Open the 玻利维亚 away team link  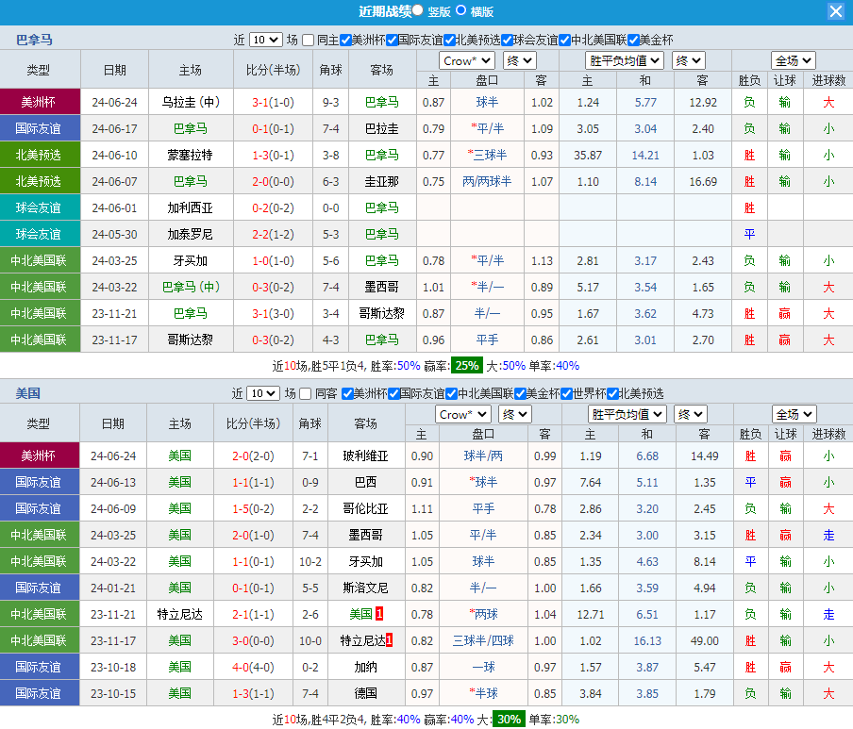[x=366, y=456]
